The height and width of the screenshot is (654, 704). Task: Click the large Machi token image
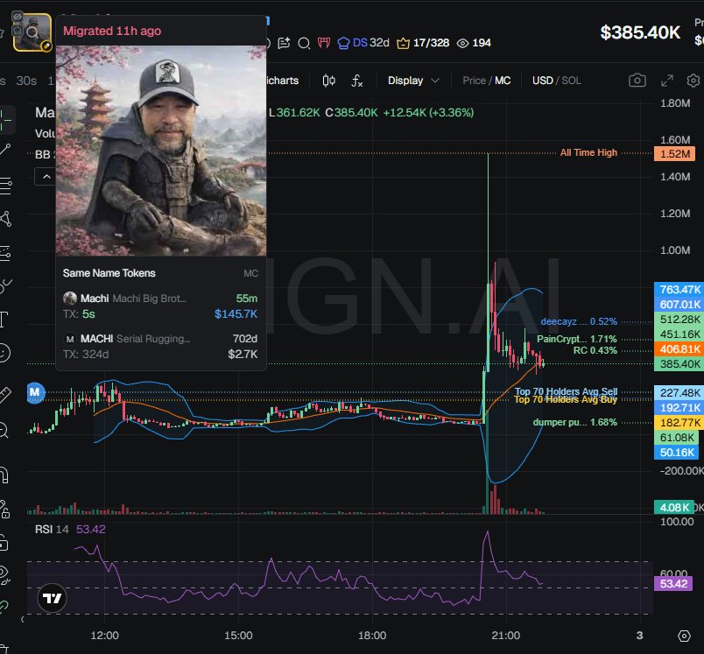pyautogui.click(x=161, y=151)
